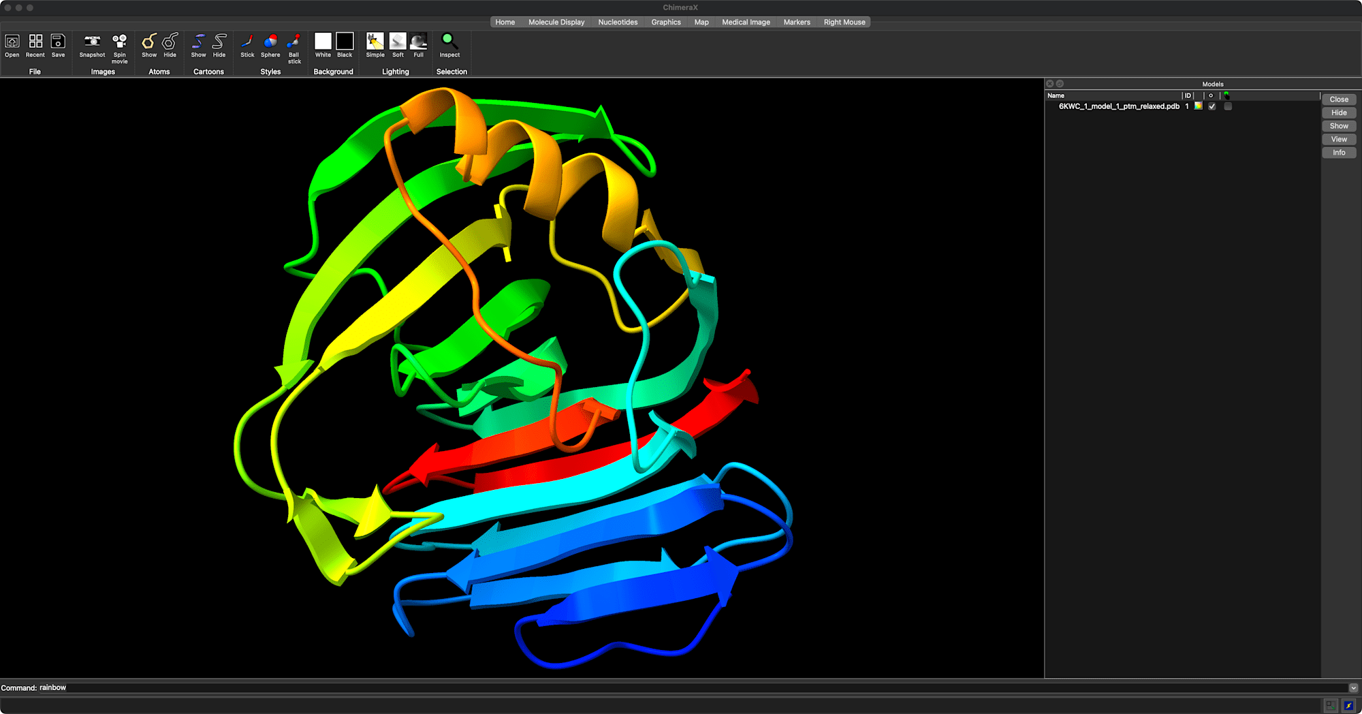Click the Show button in Models panel
The image size is (1362, 714).
[x=1339, y=126]
